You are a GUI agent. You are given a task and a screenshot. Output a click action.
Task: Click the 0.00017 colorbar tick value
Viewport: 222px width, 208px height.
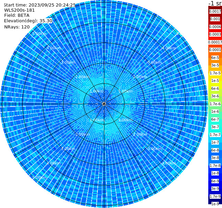pos(215,42)
